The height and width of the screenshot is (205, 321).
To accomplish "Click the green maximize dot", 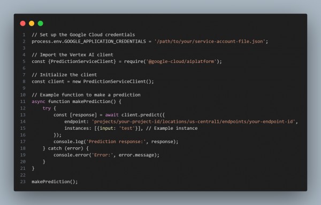I will click(x=41, y=23).
